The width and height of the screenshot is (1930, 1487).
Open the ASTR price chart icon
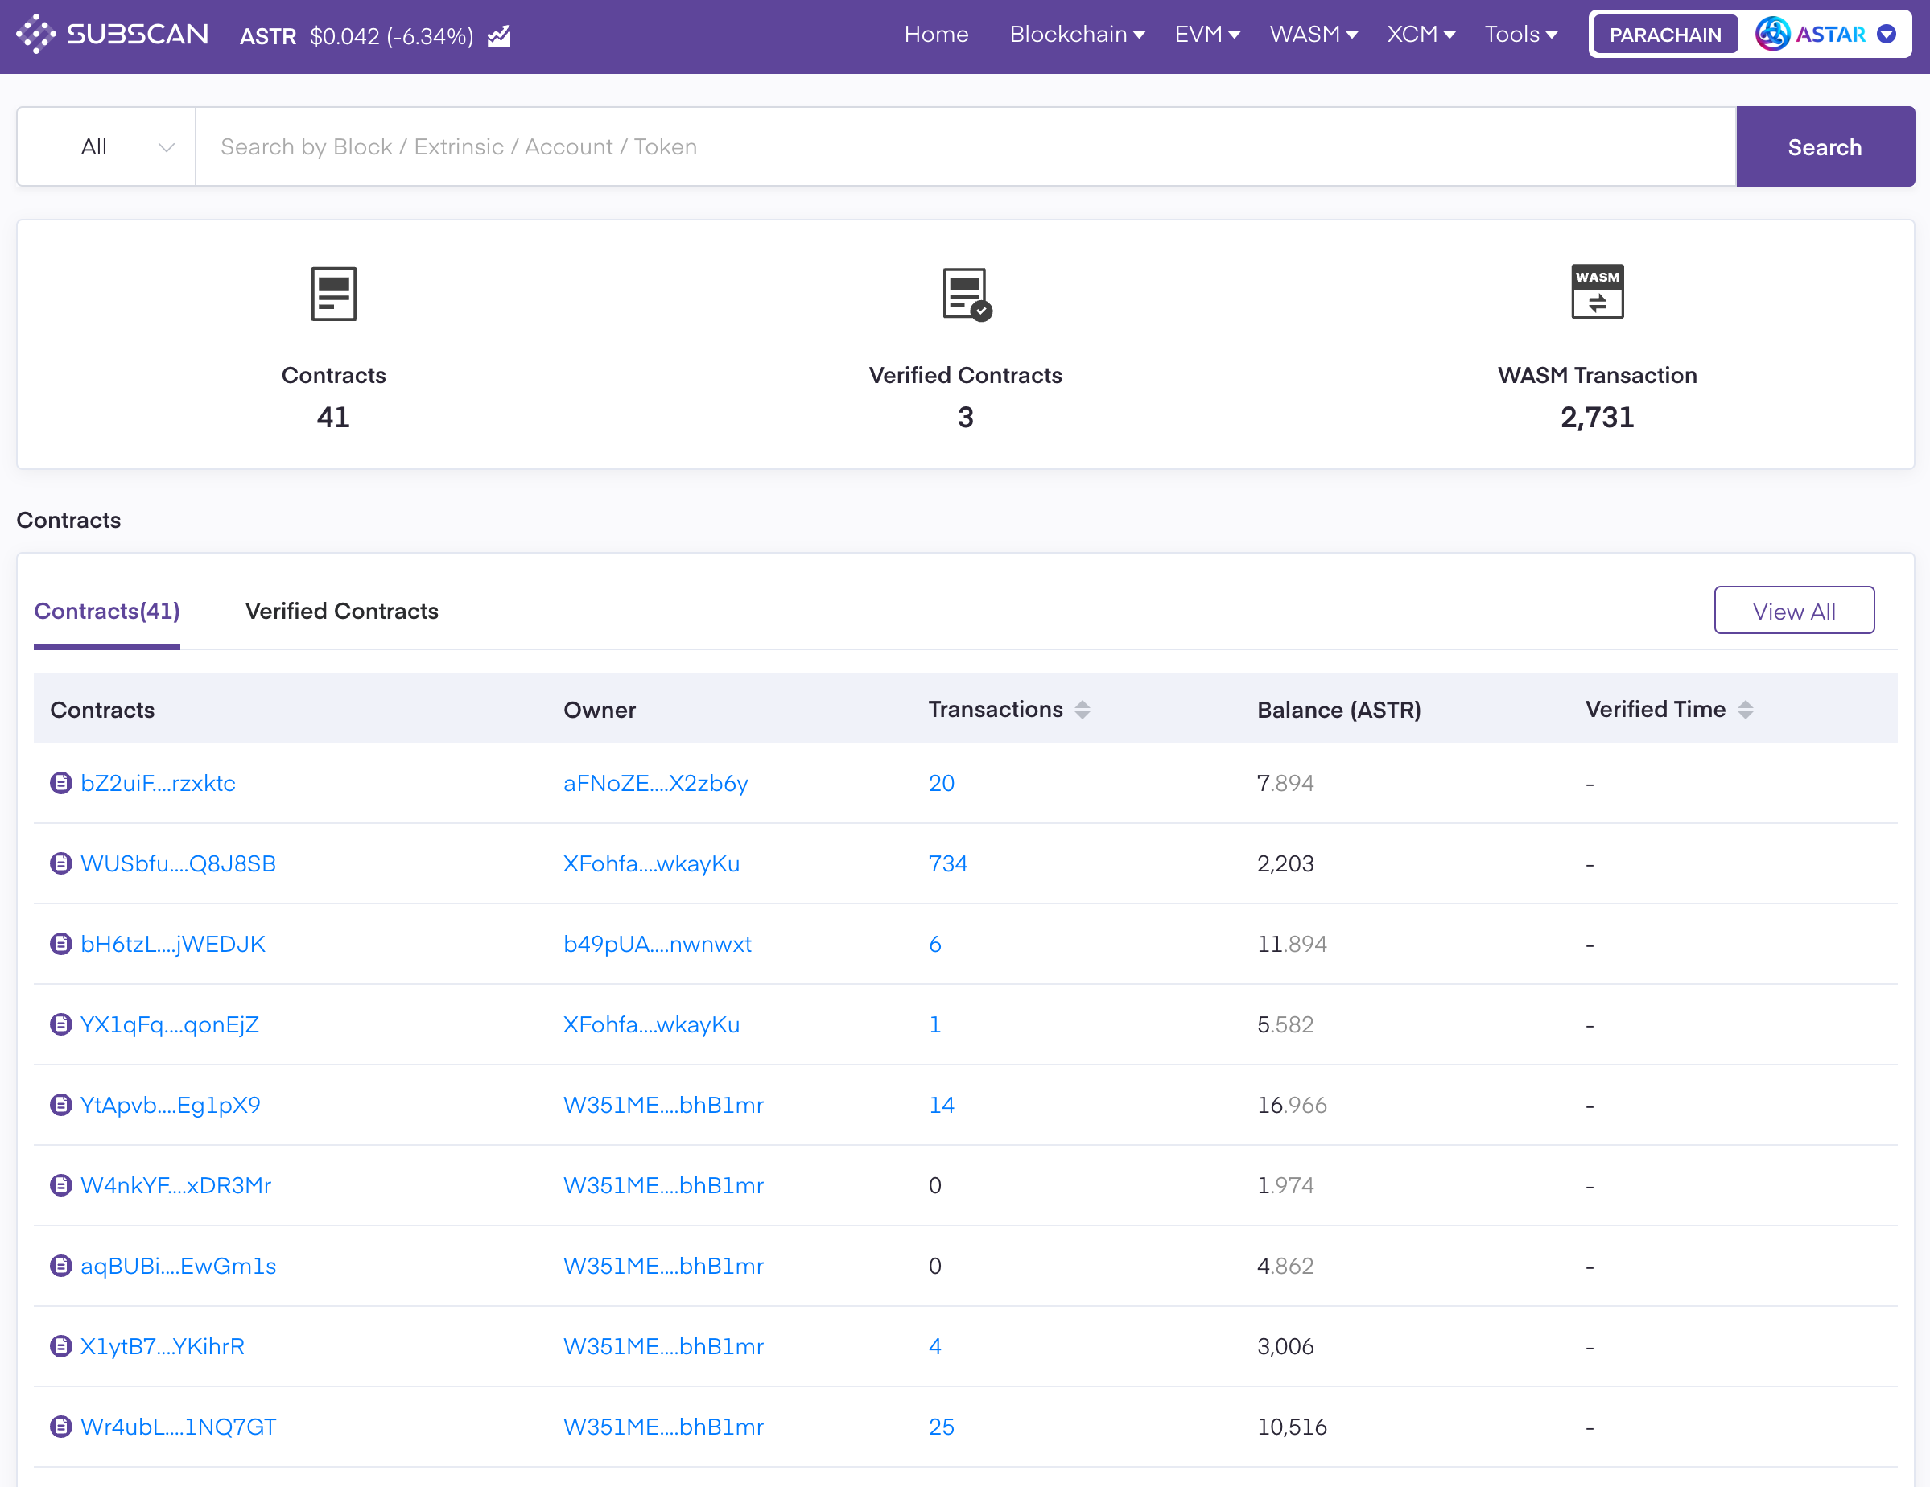(x=499, y=36)
